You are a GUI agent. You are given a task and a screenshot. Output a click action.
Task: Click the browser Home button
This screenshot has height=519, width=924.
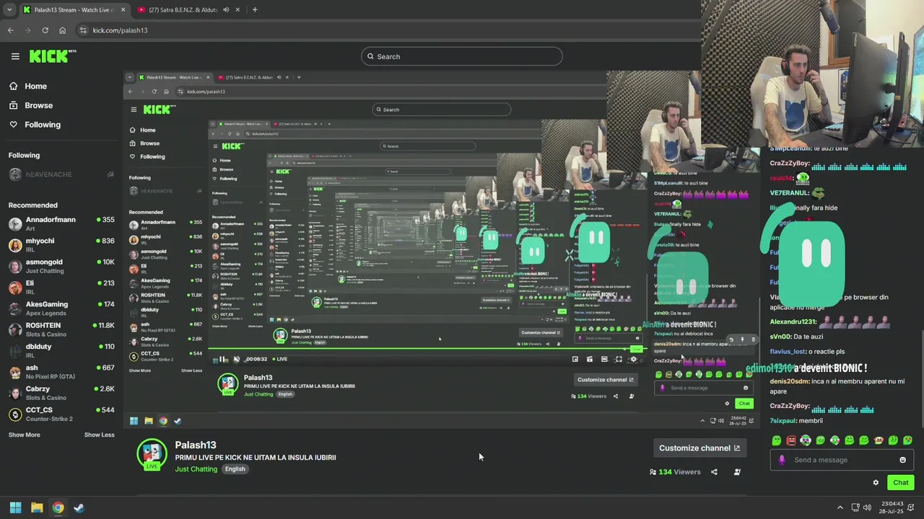click(62, 30)
